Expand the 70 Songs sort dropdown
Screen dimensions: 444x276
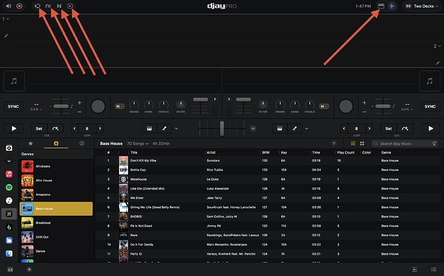138,144
